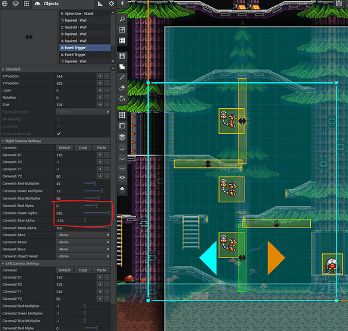
Task: Decrease Y Position with minus button
Action: 107,84
